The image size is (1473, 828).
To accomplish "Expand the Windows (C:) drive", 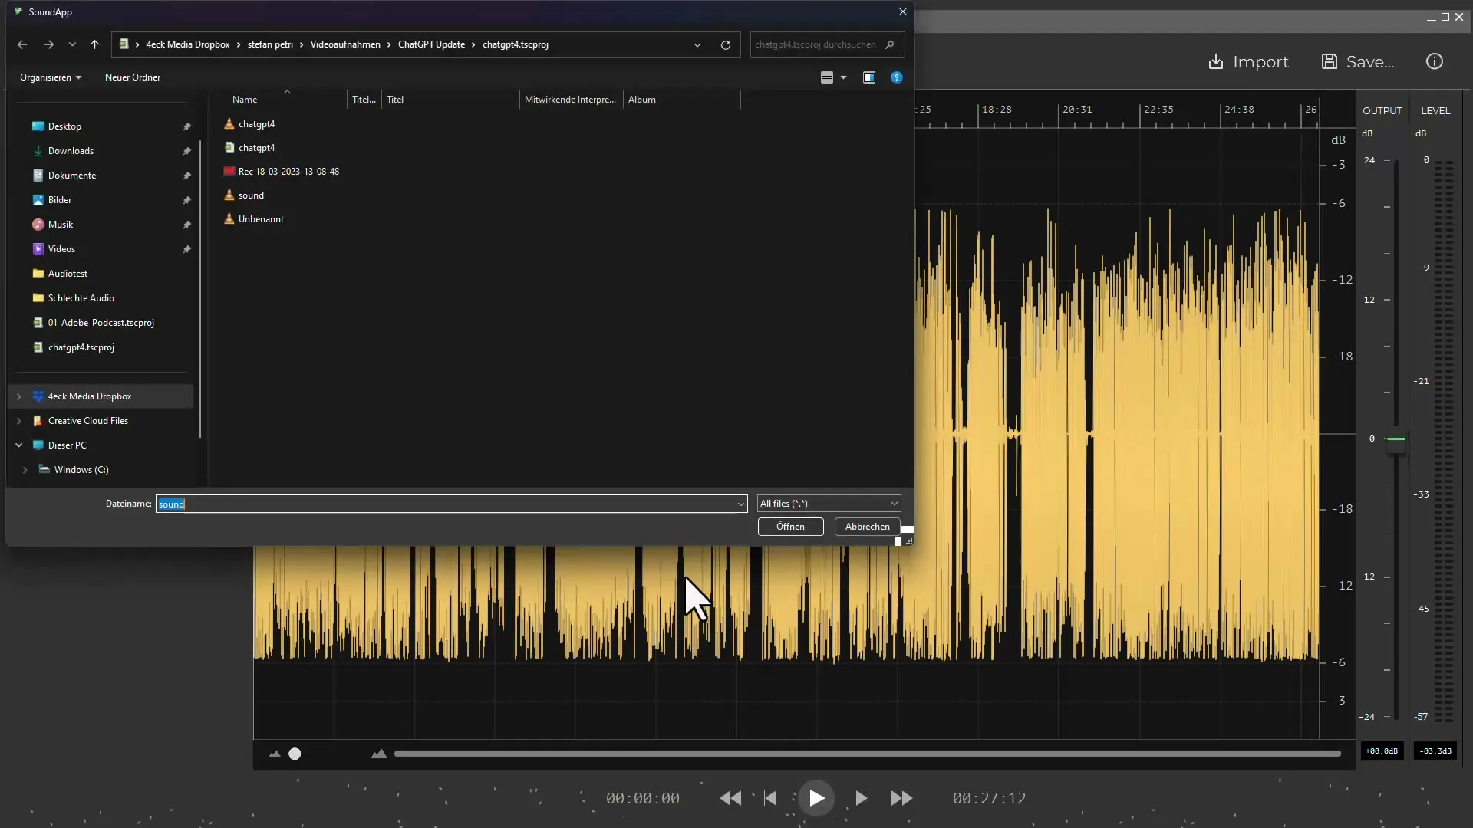I will click(25, 470).
